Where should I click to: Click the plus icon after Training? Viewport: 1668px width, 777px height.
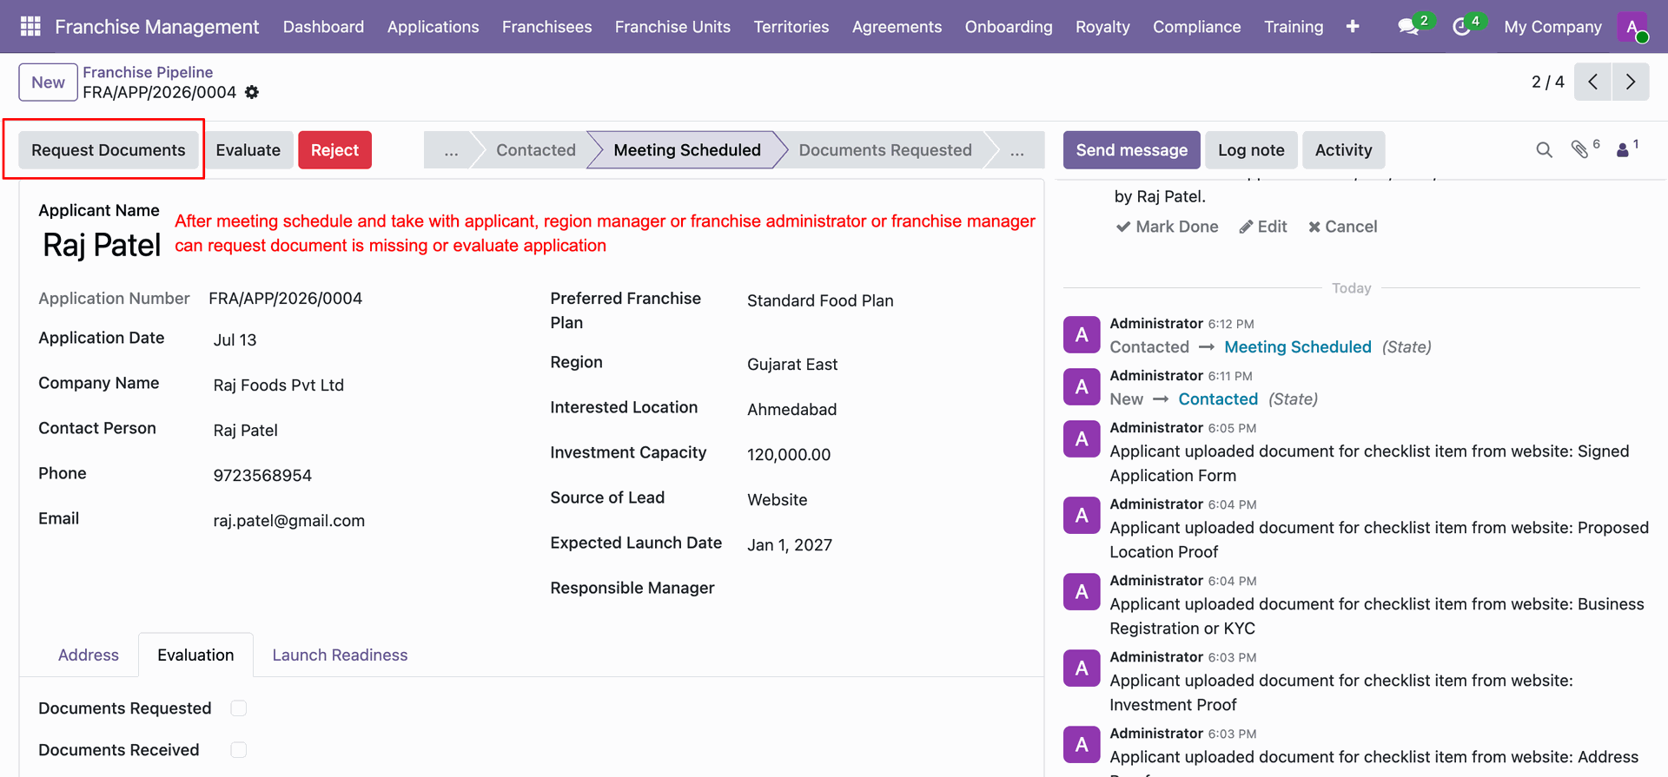tap(1353, 27)
